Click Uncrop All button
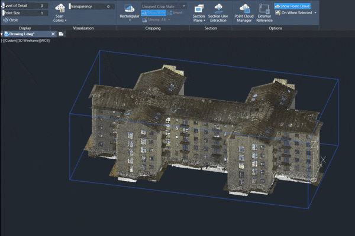 154,20
